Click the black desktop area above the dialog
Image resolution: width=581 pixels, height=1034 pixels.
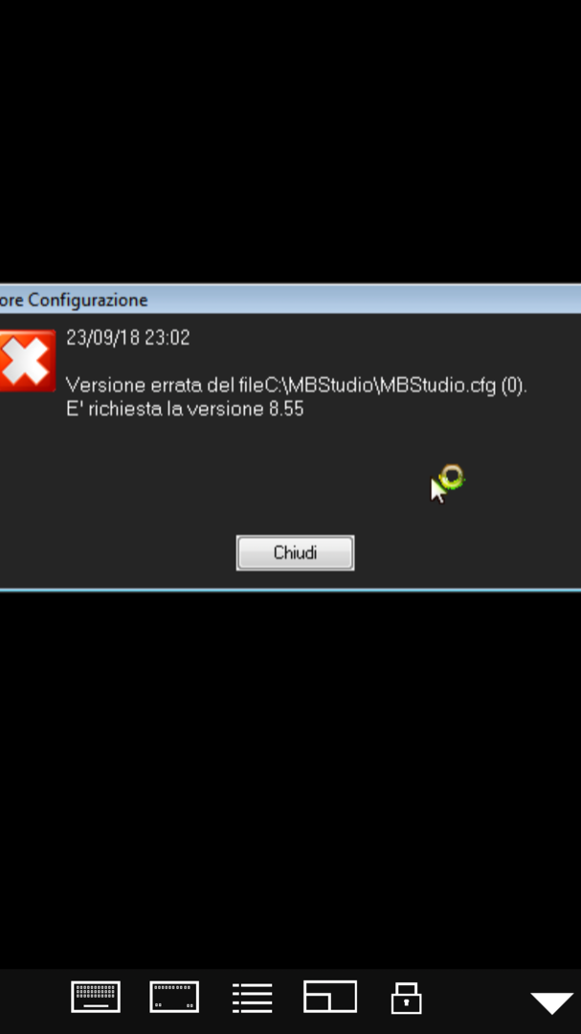pyautogui.click(x=290, y=142)
